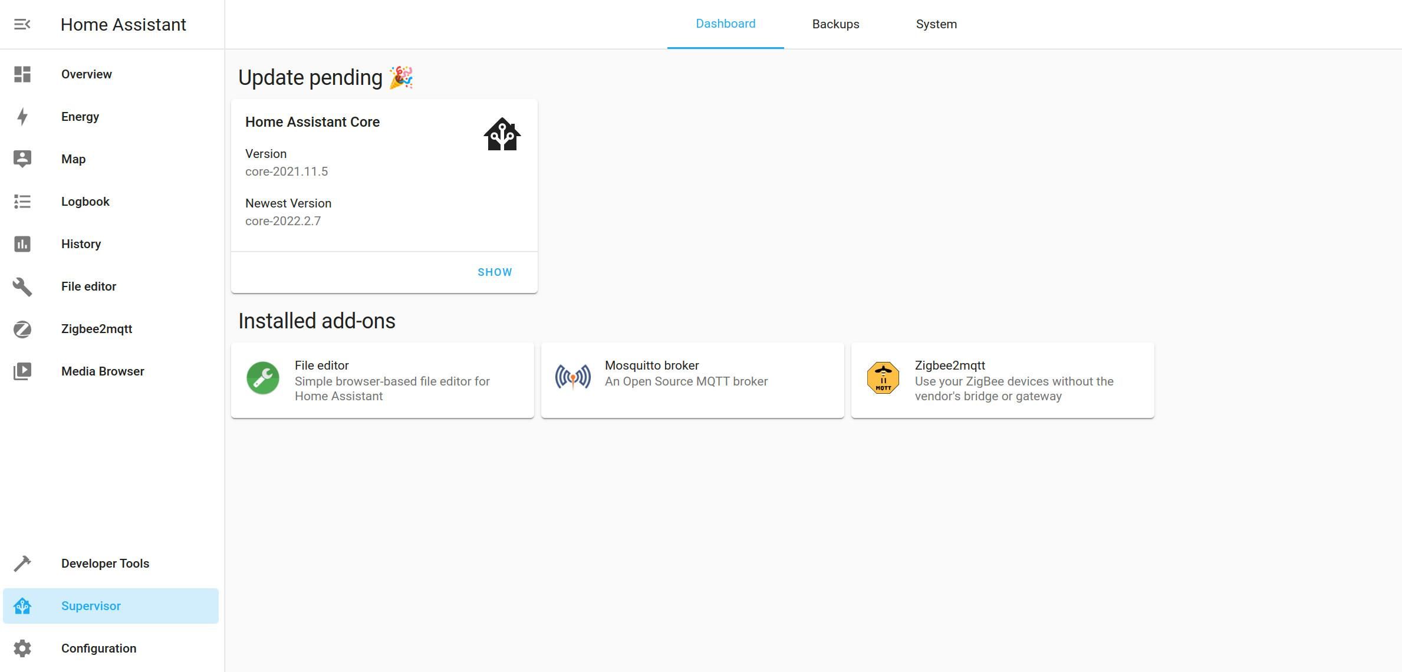1402x672 pixels.
Task: Open the Map sidebar icon
Action: (x=22, y=159)
